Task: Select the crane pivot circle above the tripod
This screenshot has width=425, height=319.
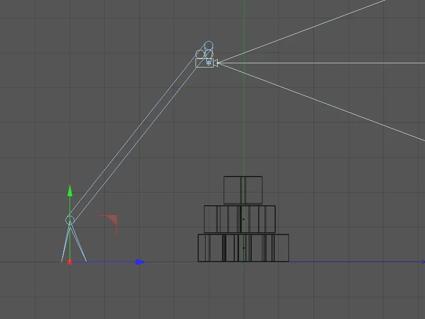Action: [x=70, y=220]
